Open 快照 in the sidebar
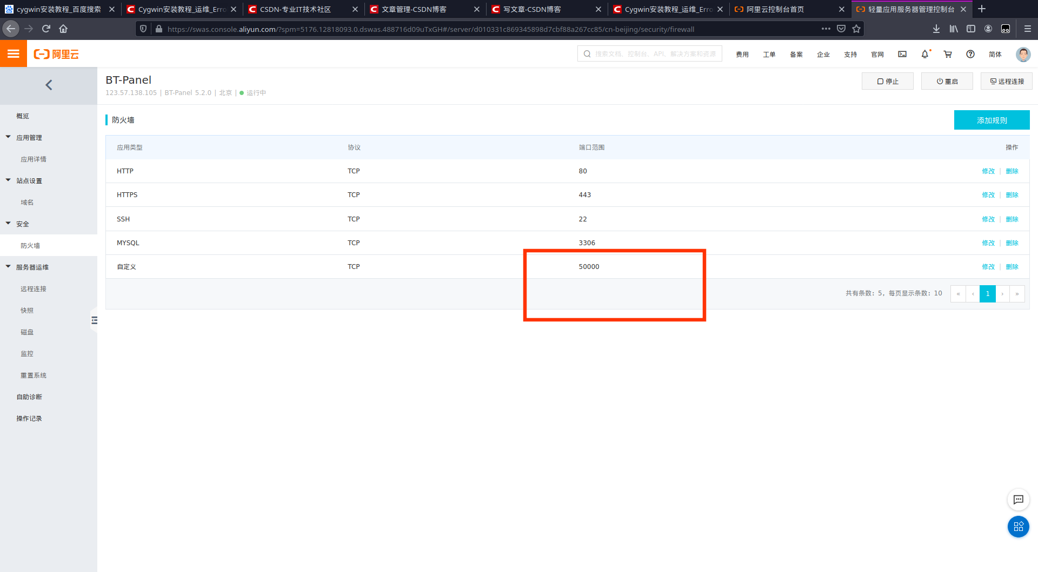 point(27,311)
